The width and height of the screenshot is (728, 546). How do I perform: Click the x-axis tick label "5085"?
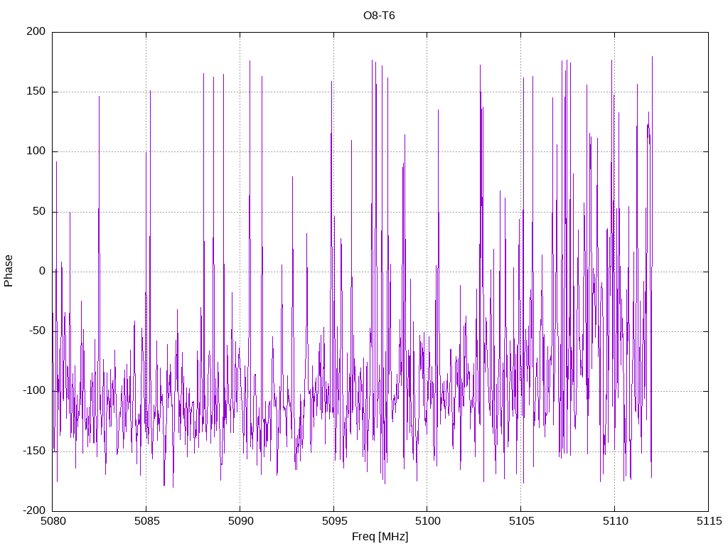(146, 521)
